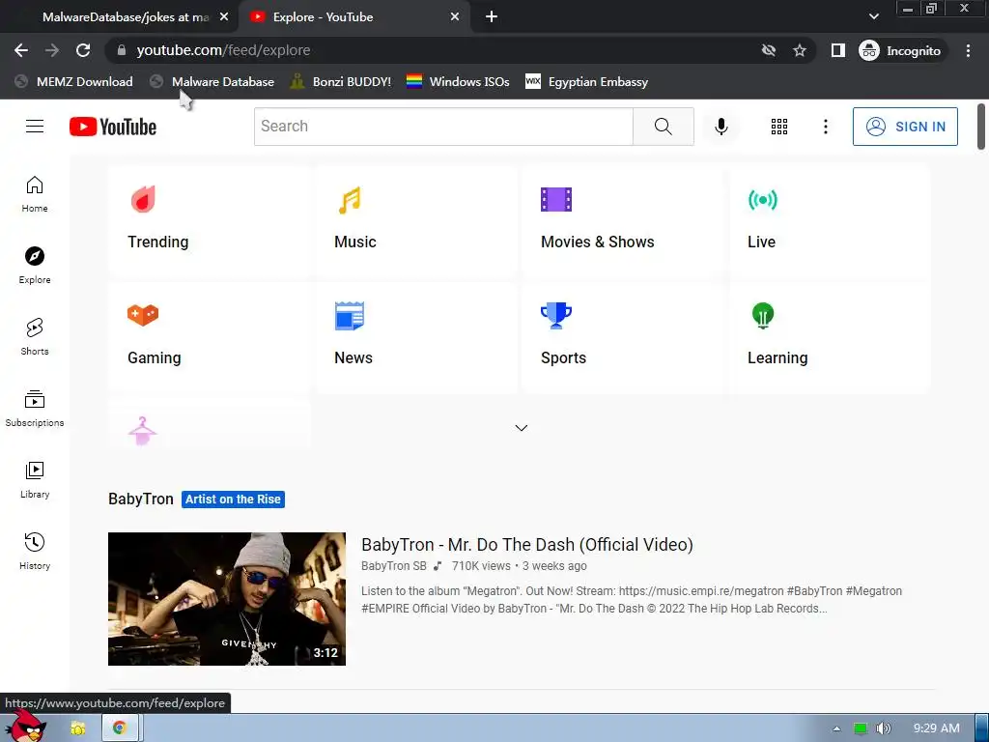This screenshot has width=989, height=742.
Task: Open Malware Database bookmark
Action: (212, 81)
